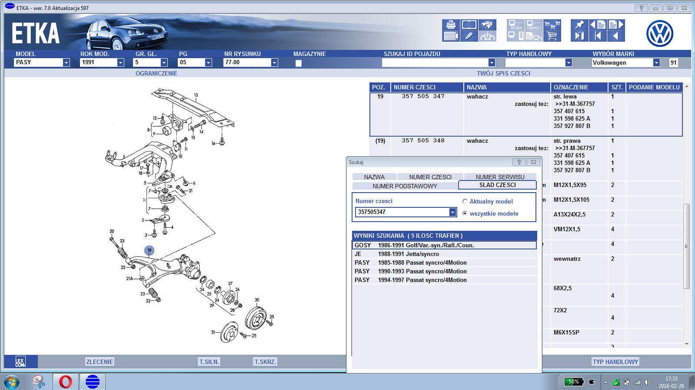Screen dimensions: 695x390
Task: Click the parts list icon
Action: coord(451,36)
